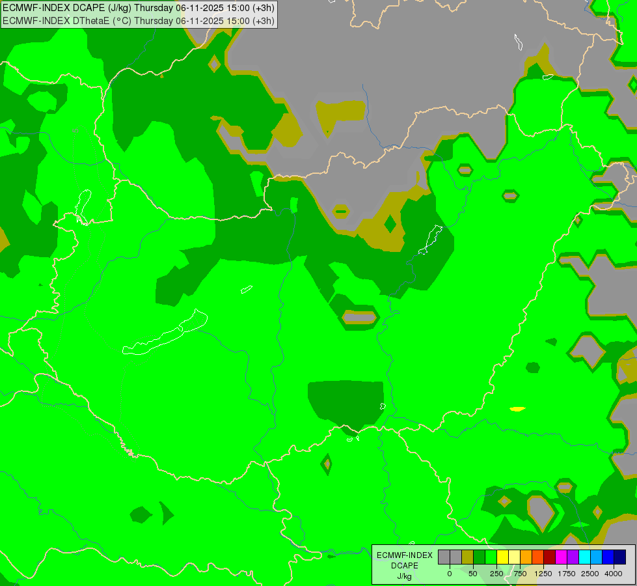
Task: Click the ECMWF-INDEX DCAPE (J/kg) title line
Action: [139, 8]
